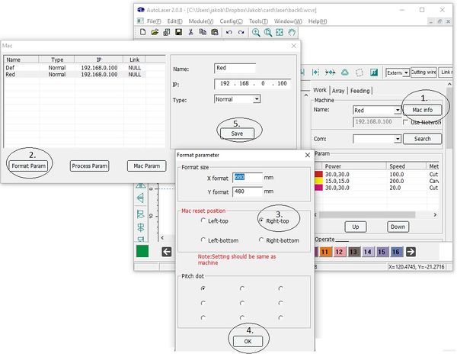Select the center Pitch dot radio

pyautogui.click(x=242, y=303)
